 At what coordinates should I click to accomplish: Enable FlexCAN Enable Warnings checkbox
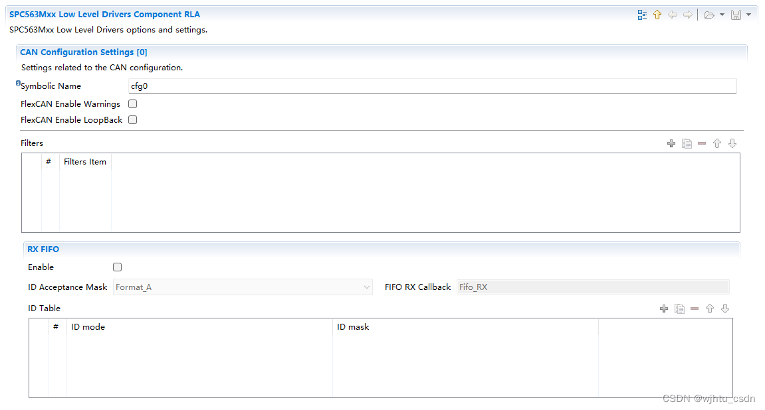pos(133,103)
